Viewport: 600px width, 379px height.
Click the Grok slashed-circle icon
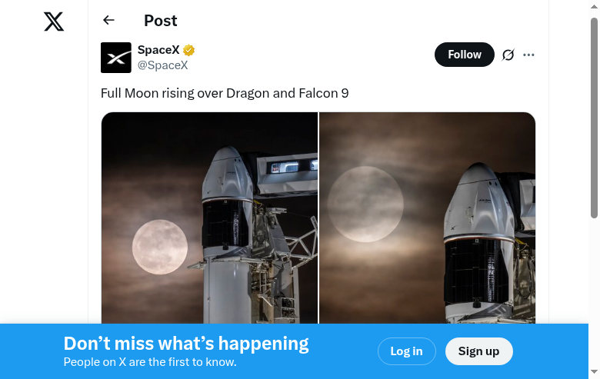[x=508, y=55]
